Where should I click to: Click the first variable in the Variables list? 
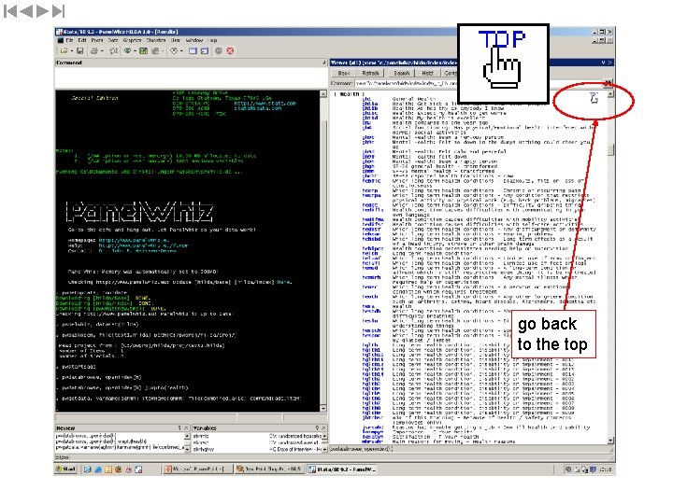click(x=257, y=436)
